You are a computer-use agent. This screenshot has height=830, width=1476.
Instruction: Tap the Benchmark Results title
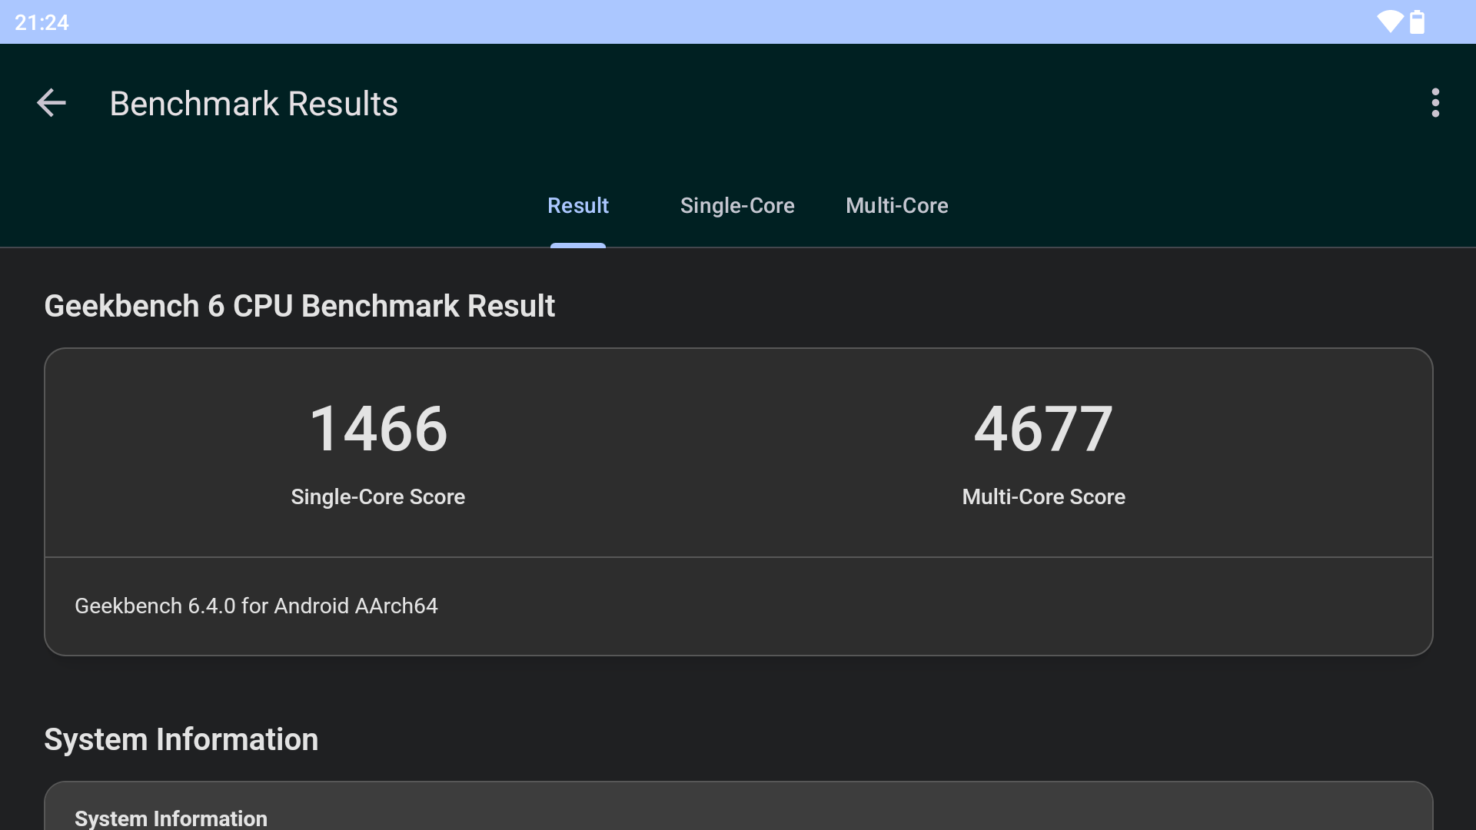pyautogui.click(x=254, y=104)
